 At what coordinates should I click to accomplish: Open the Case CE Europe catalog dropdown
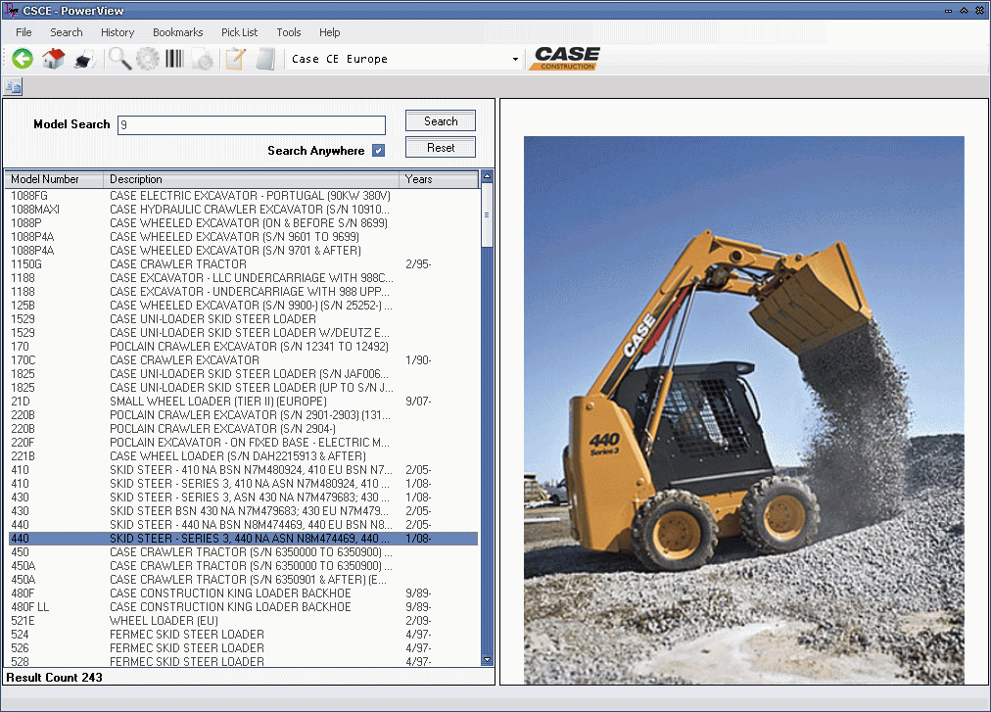515,59
